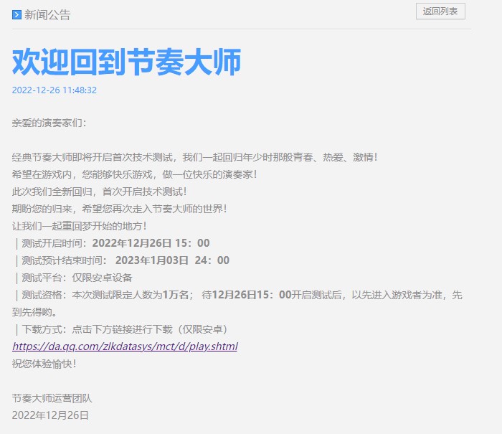
Task: Click the line beginning 经典节奏大师即将开启
Action: tap(194, 157)
